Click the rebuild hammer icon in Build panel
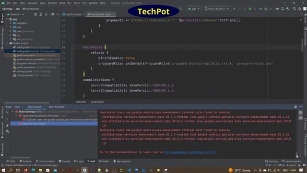Screen dimensions: 307x173 click(7, 112)
